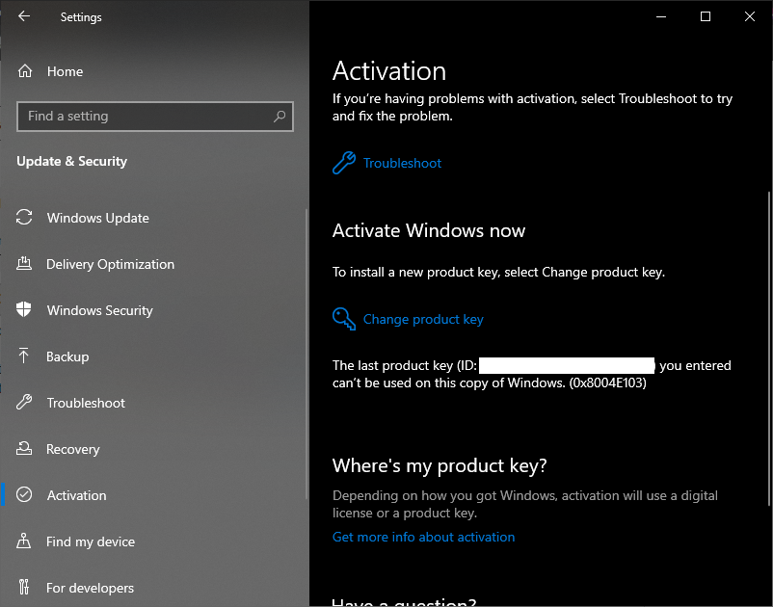Click the Recovery icon
The width and height of the screenshot is (773, 607).
(x=24, y=448)
